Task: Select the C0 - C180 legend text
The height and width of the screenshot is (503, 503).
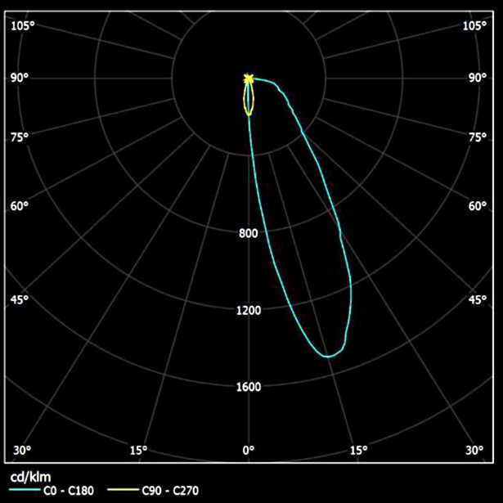Action: (69, 491)
